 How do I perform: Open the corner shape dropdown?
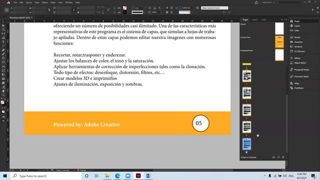pyautogui.click(x=191, y=12)
